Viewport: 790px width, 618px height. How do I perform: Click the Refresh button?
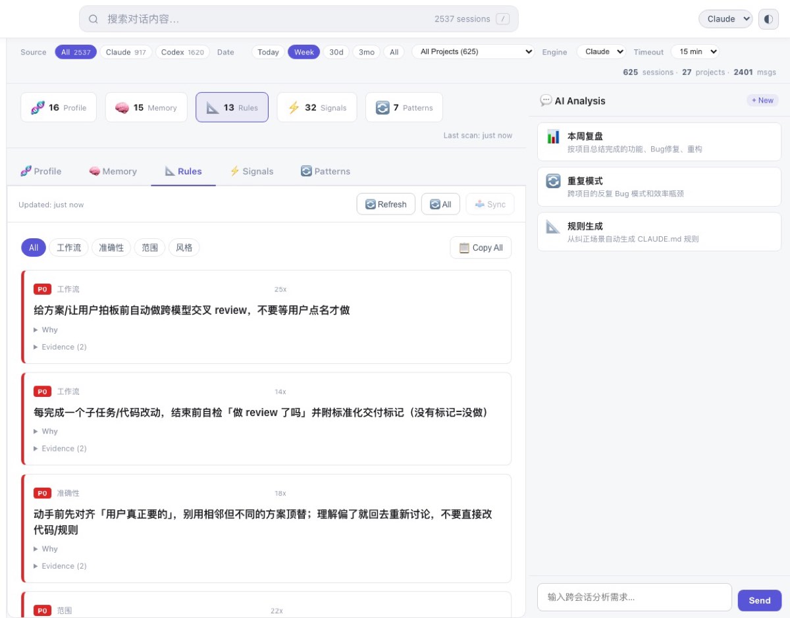[x=386, y=204]
